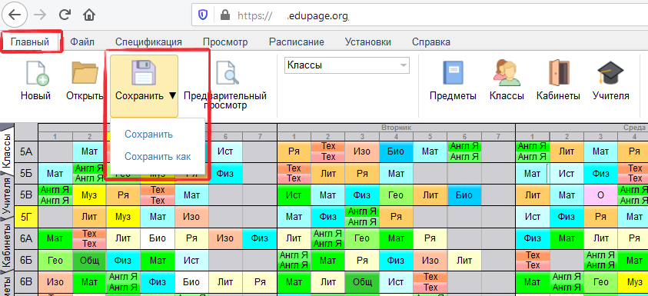Open the Справка tab
The width and height of the screenshot is (648, 296).
coord(431,42)
